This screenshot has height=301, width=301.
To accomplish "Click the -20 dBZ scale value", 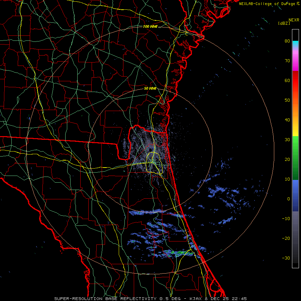I will pos(286,238).
